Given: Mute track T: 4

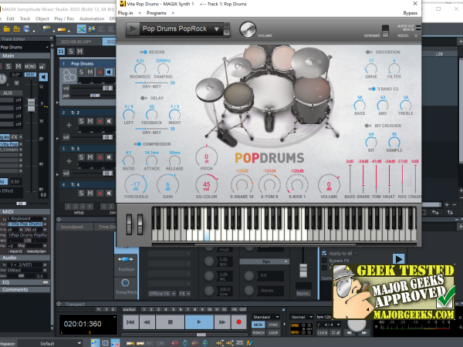Looking at the screenshot, I should pyautogui.click(x=90, y=193).
